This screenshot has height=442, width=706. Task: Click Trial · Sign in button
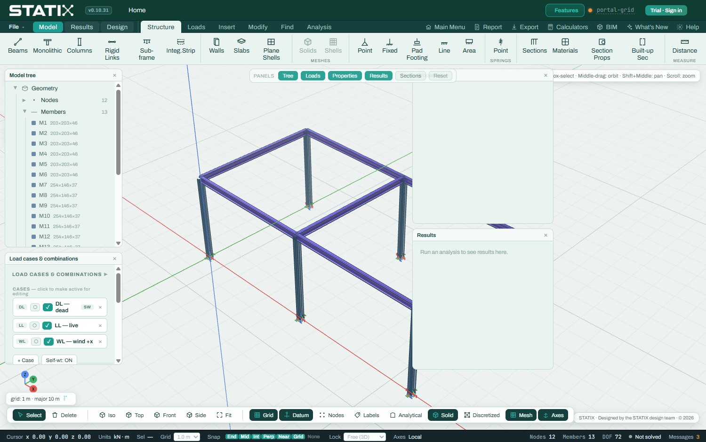[x=666, y=10]
